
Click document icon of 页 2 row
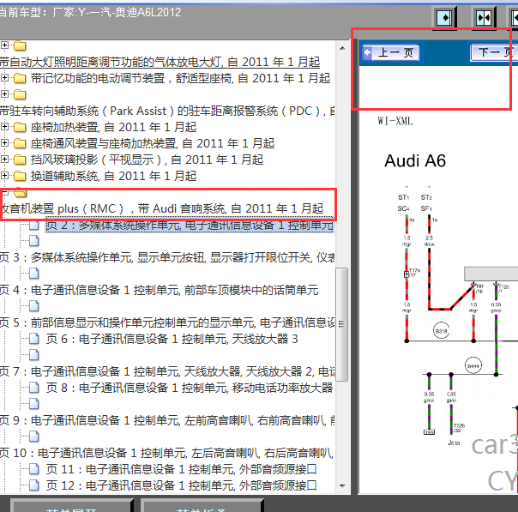(x=34, y=225)
